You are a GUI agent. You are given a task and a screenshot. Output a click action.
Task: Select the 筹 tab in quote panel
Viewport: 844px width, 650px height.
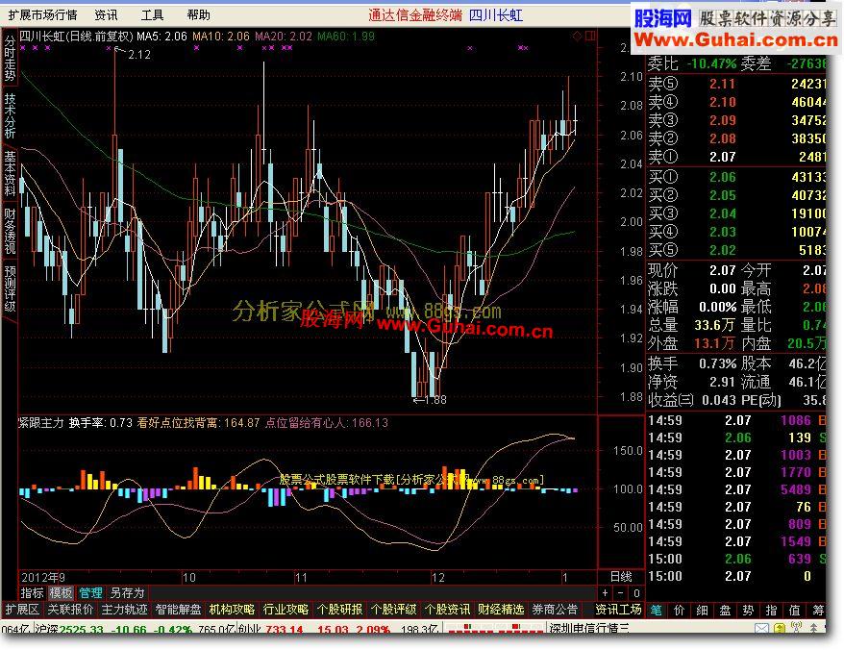pos(818,611)
